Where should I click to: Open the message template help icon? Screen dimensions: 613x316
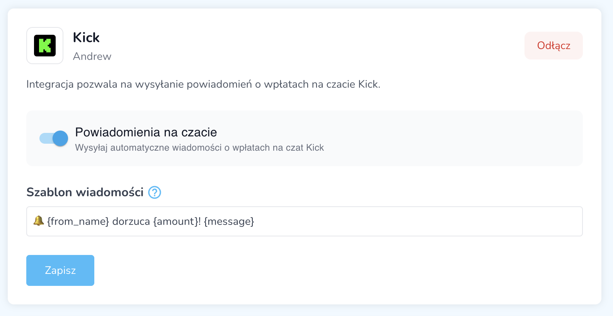click(155, 192)
